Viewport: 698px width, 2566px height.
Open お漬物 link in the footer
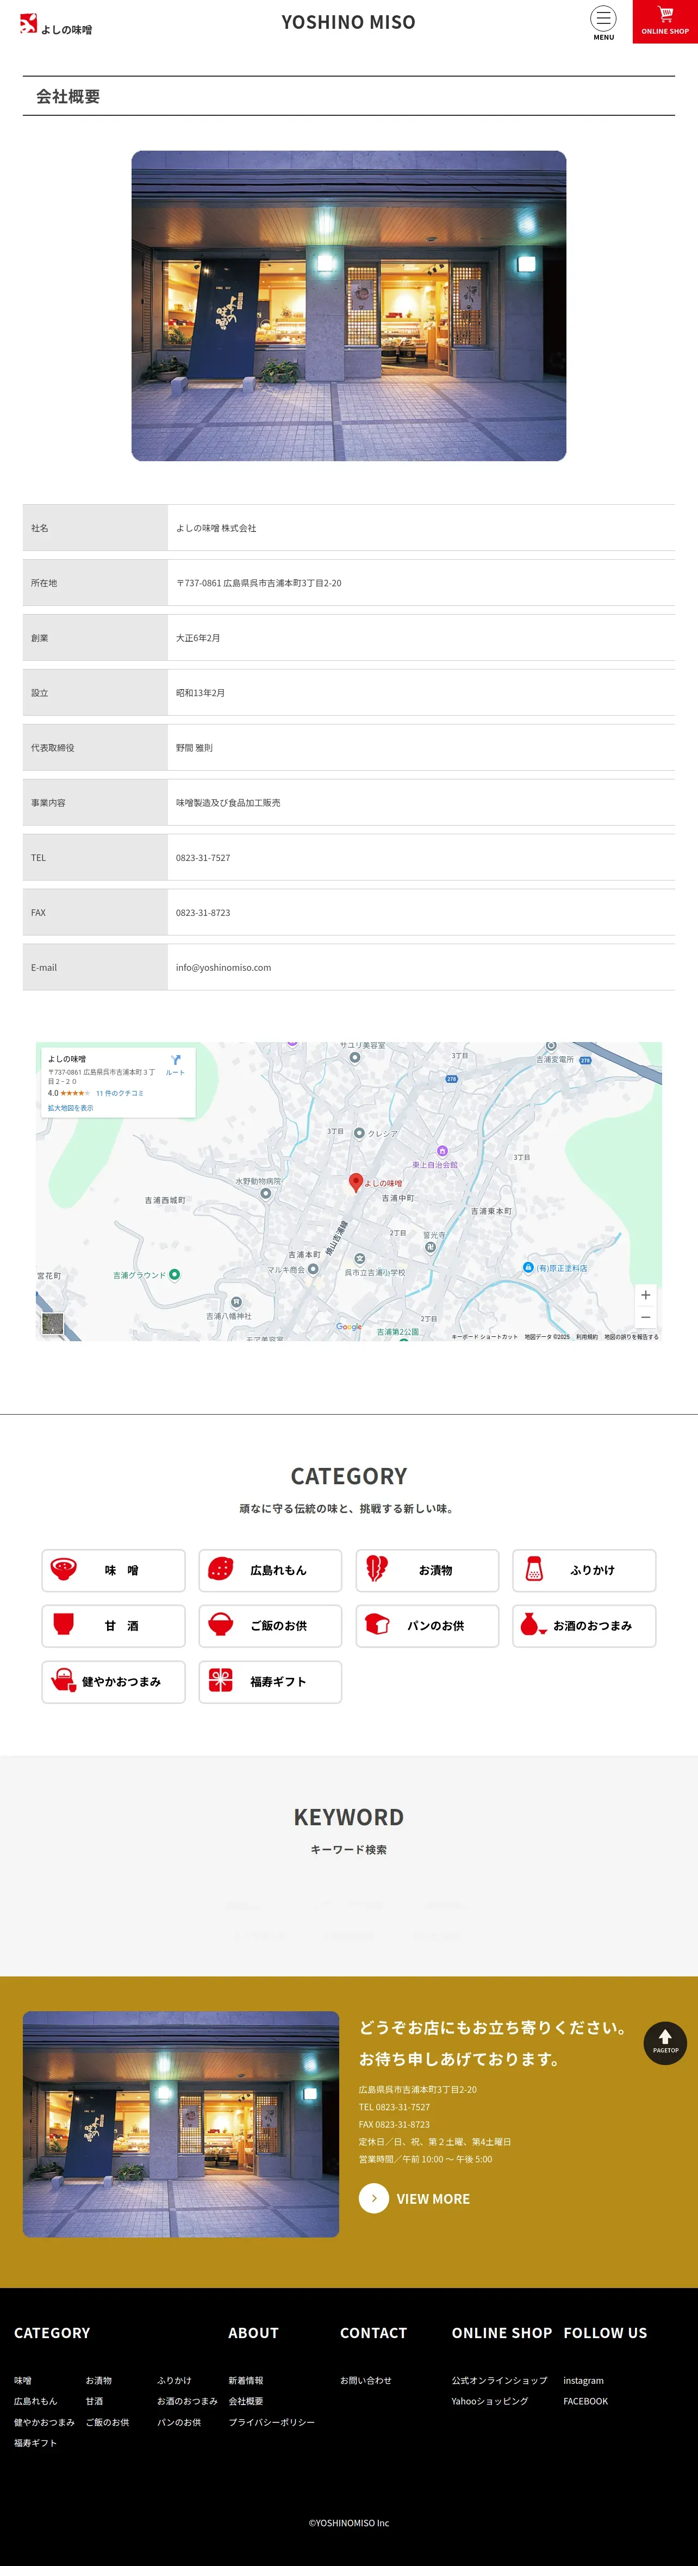98,2380
